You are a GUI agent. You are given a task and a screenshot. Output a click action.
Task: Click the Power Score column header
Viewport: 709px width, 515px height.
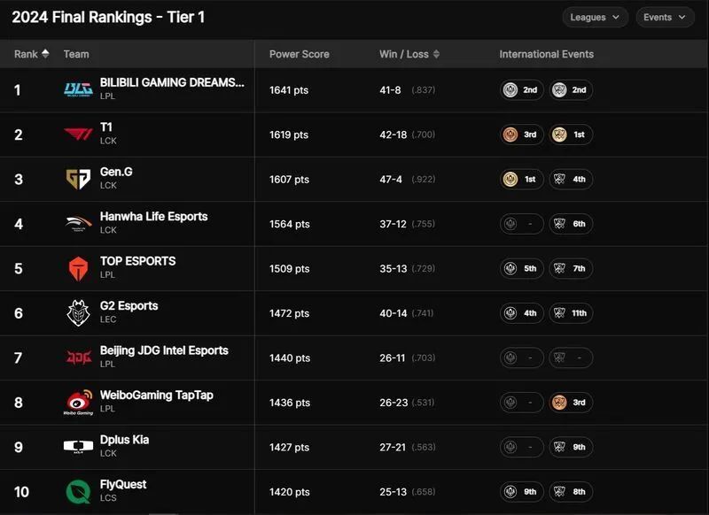pyautogui.click(x=300, y=54)
